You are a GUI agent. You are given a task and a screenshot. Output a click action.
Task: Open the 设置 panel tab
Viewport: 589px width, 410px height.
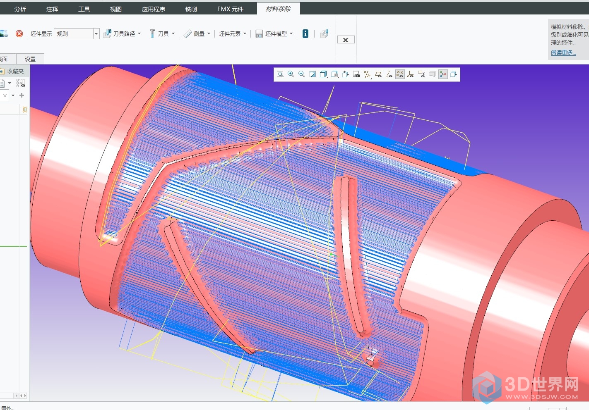[x=30, y=59]
